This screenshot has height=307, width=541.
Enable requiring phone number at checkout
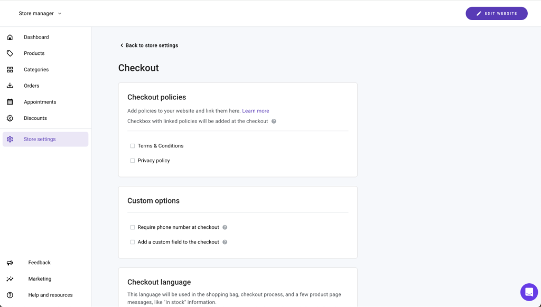(x=132, y=227)
